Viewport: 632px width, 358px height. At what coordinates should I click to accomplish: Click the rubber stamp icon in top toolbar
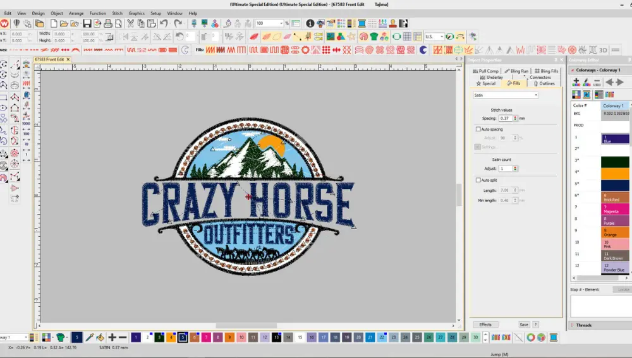pos(393,24)
